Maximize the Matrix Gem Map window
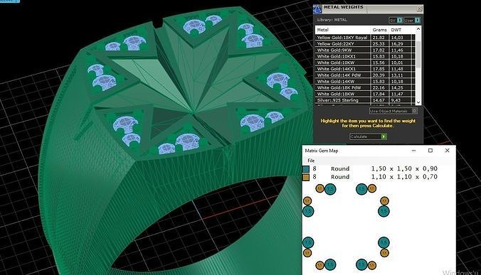 [430, 151]
